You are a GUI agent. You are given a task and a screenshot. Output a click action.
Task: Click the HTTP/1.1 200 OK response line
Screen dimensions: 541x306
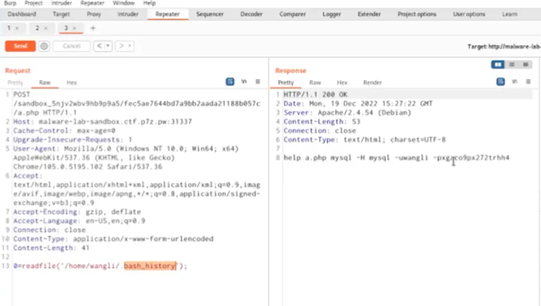point(315,94)
